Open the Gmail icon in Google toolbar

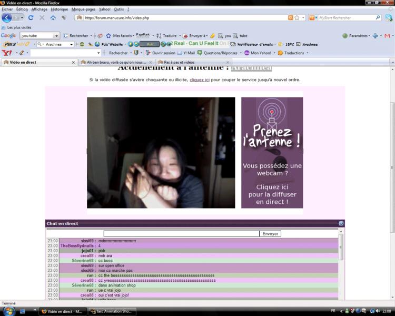pyautogui.click(x=387, y=36)
